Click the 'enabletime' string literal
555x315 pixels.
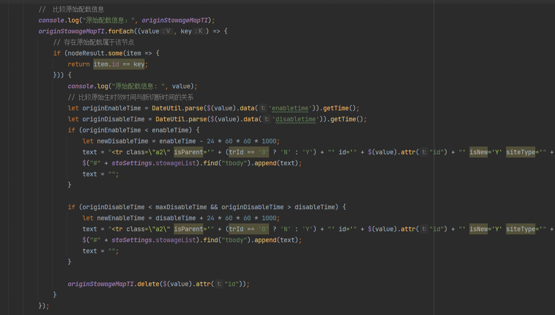[290, 108]
